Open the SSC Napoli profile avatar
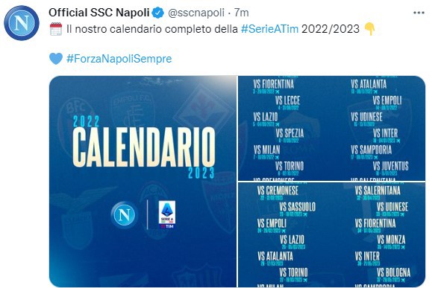Image resolution: width=435 pixels, height=288 pixels. [22, 23]
